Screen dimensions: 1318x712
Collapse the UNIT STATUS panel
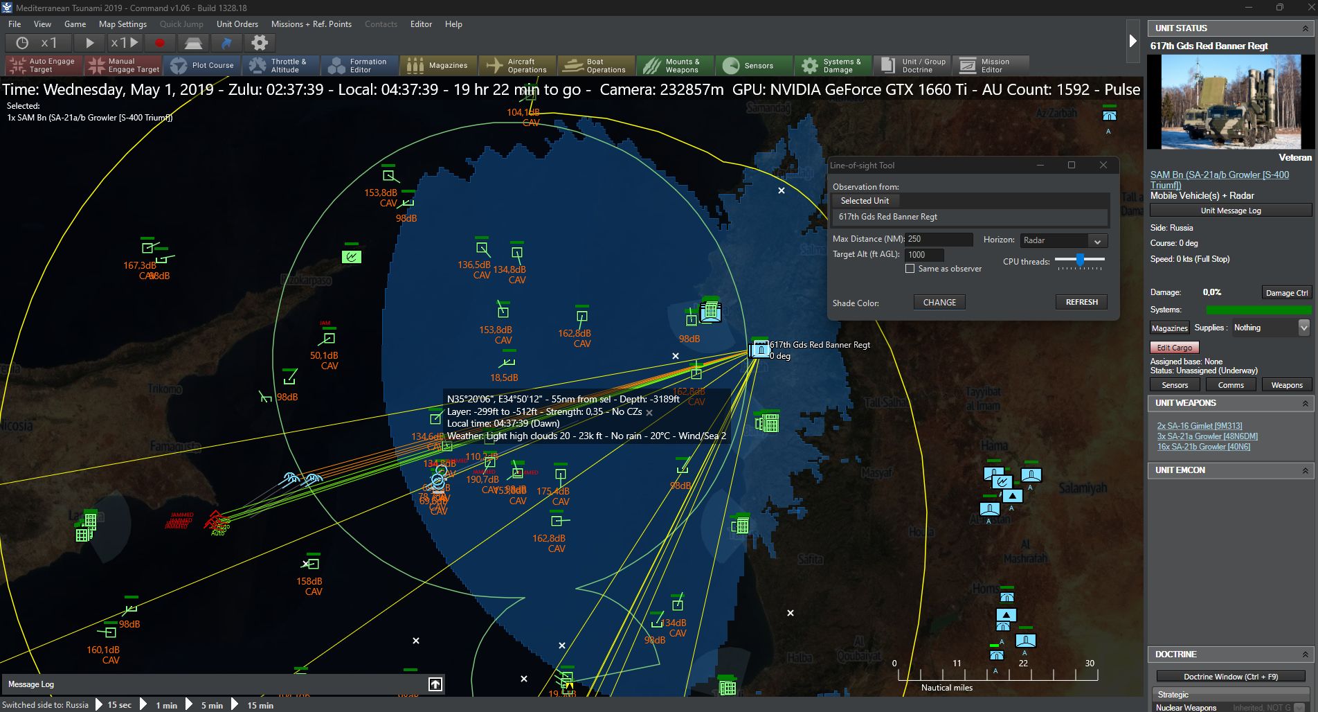tap(1306, 28)
